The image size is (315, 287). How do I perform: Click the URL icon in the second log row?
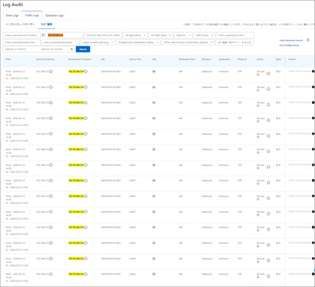coord(154,87)
